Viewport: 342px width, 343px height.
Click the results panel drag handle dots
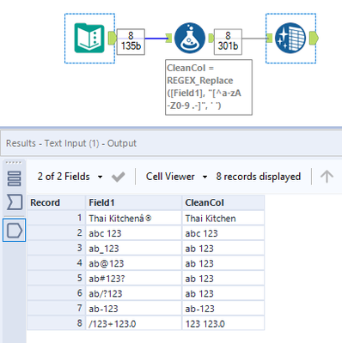pos(14,163)
